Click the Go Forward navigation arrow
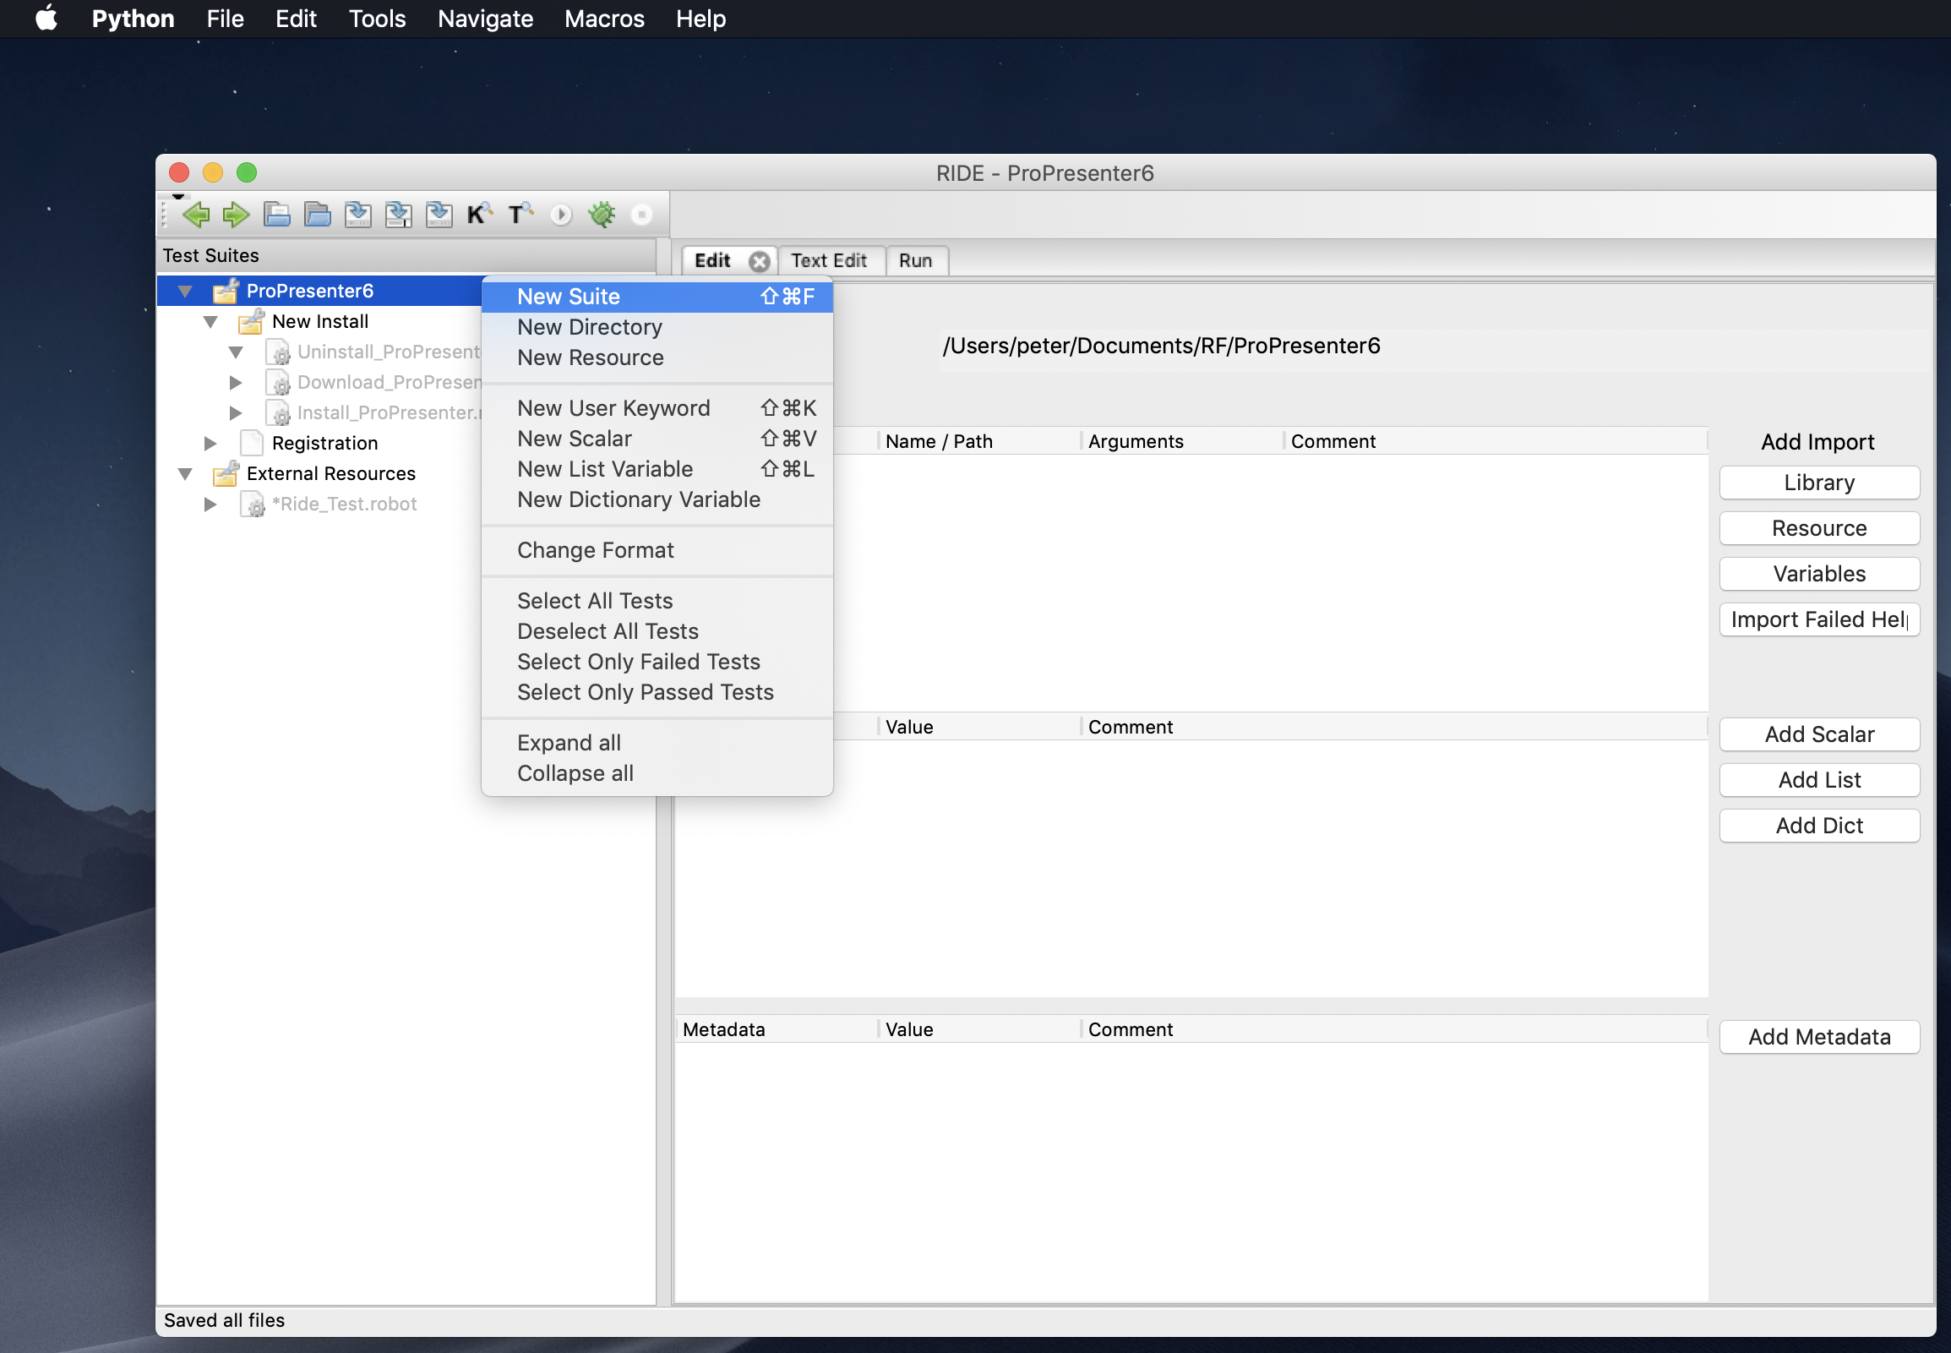This screenshot has width=1951, height=1353. click(237, 215)
